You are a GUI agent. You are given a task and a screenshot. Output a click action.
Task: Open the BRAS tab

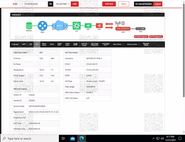pyautogui.click(x=52, y=44)
